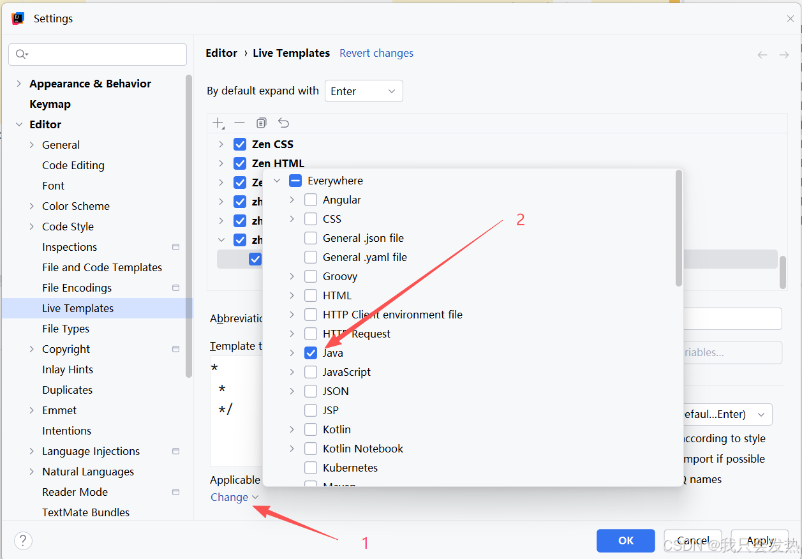
Task: Open the Expand with Default (Enter) dropdown
Action: click(727, 414)
